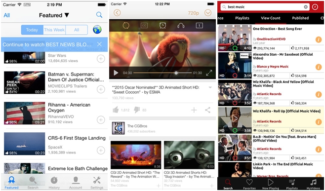Add Sweet Cocoon video with plus icon

point(194,110)
